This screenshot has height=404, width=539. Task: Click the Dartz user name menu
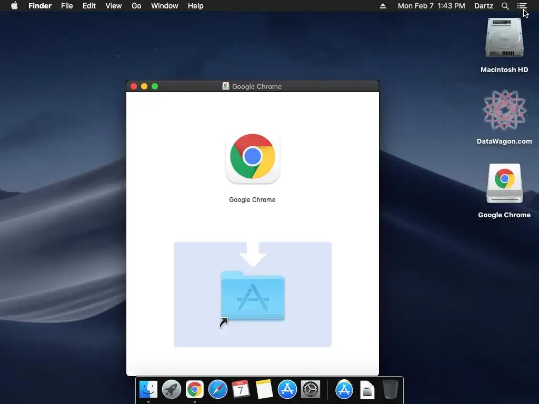484,6
